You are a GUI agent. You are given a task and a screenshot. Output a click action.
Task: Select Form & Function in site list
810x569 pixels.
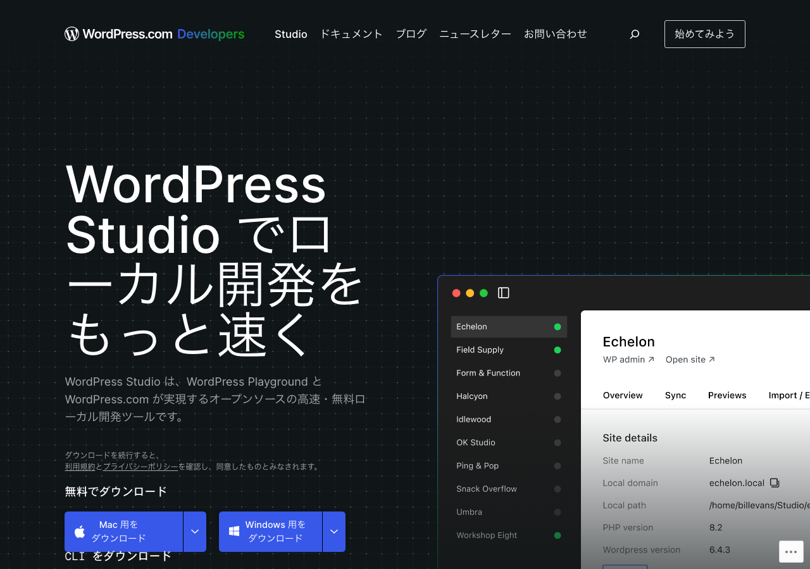click(x=488, y=373)
